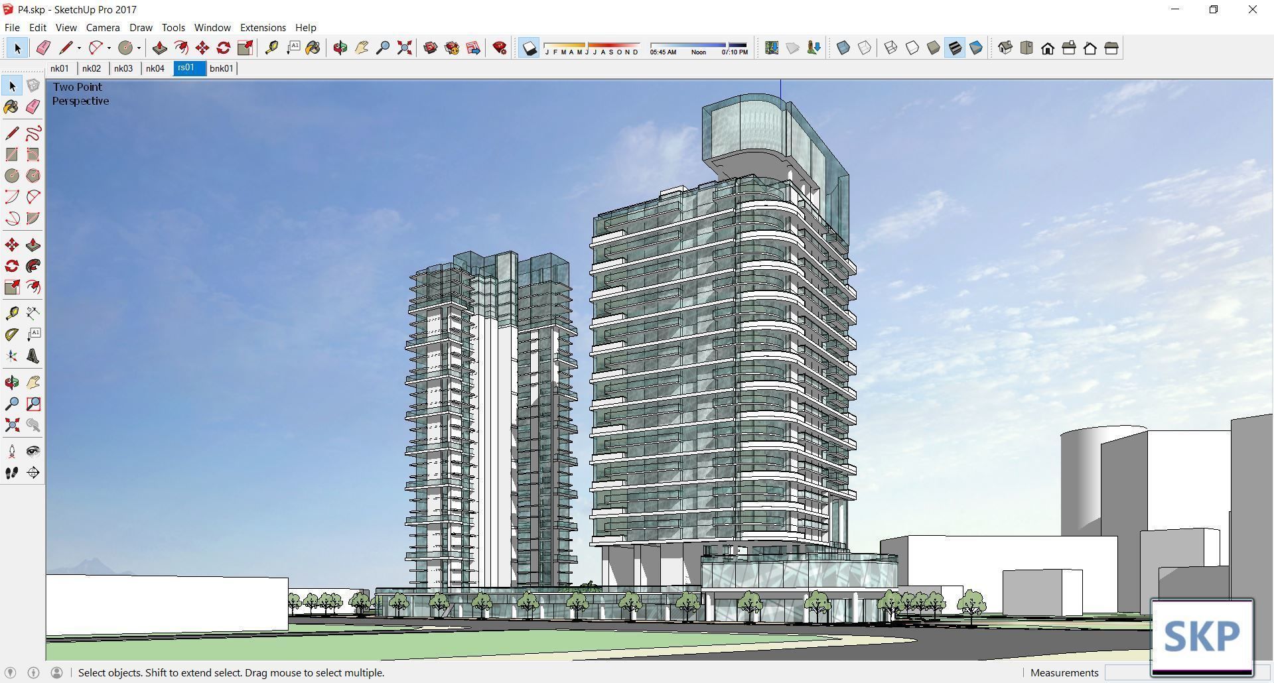Image resolution: width=1274 pixels, height=683 pixels.
Task: Select the Rotated Rectangle tool
Action: tap(33, 155)
